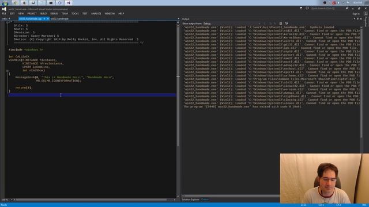This screenshot has width=369, height=207.
Task: Open the TEAM menu
Action: (65, 14)
